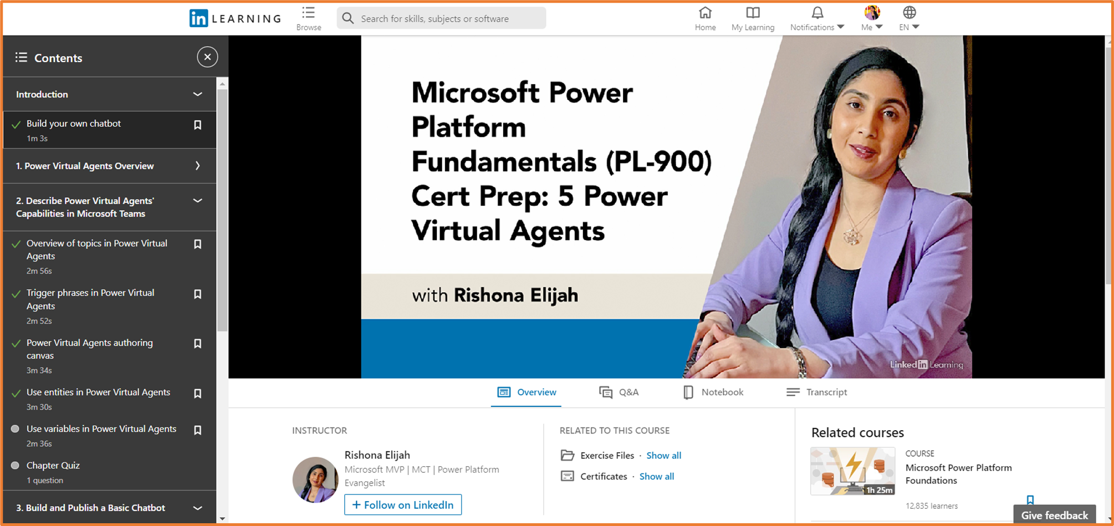The width and height of the screenshot is (1114, 526).
Task: Open 'Trigger phrases in Power Virtual Agents' lesson
Action: (x=90, y=299)
